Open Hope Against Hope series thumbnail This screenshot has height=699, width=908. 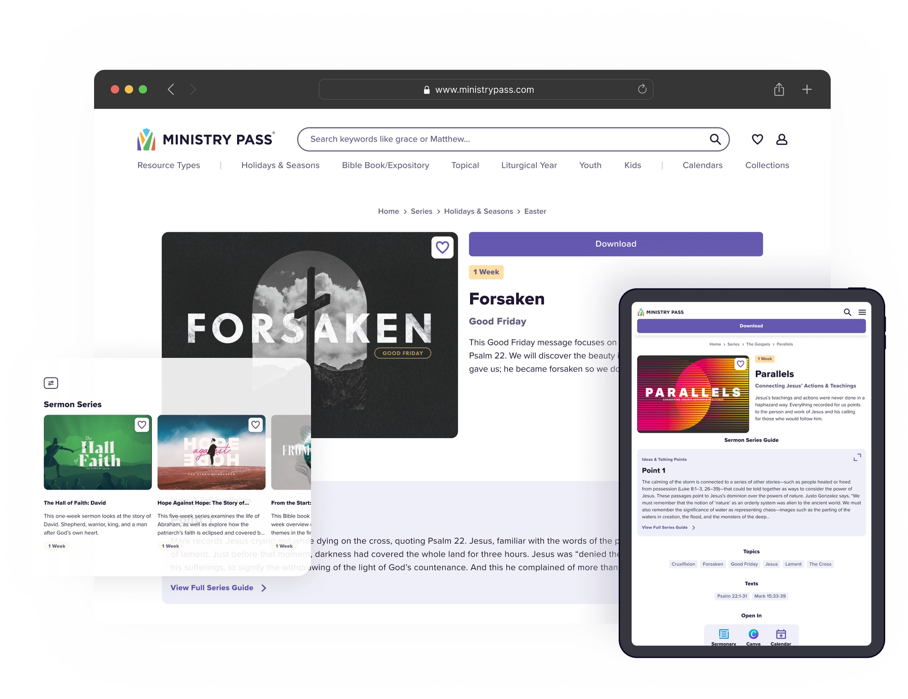coord(211,452)
